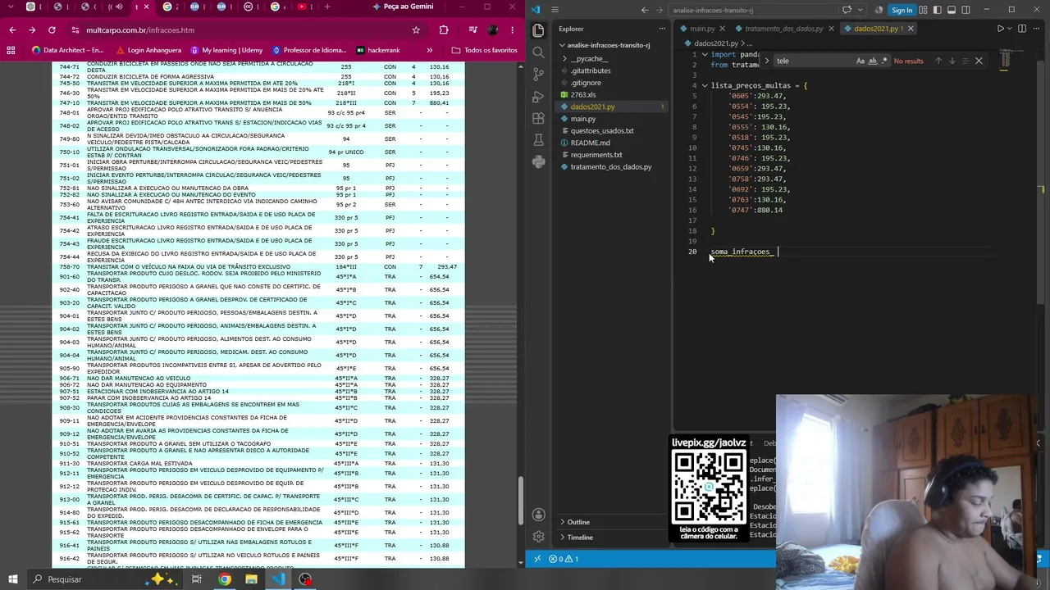
Task: Bookmark this page with the star icon
Action: point(416,30)
